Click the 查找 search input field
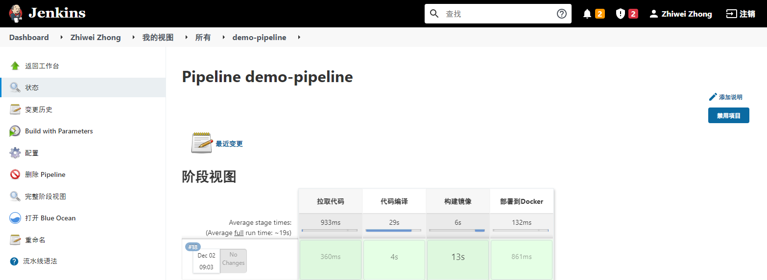 pos(497,14)
